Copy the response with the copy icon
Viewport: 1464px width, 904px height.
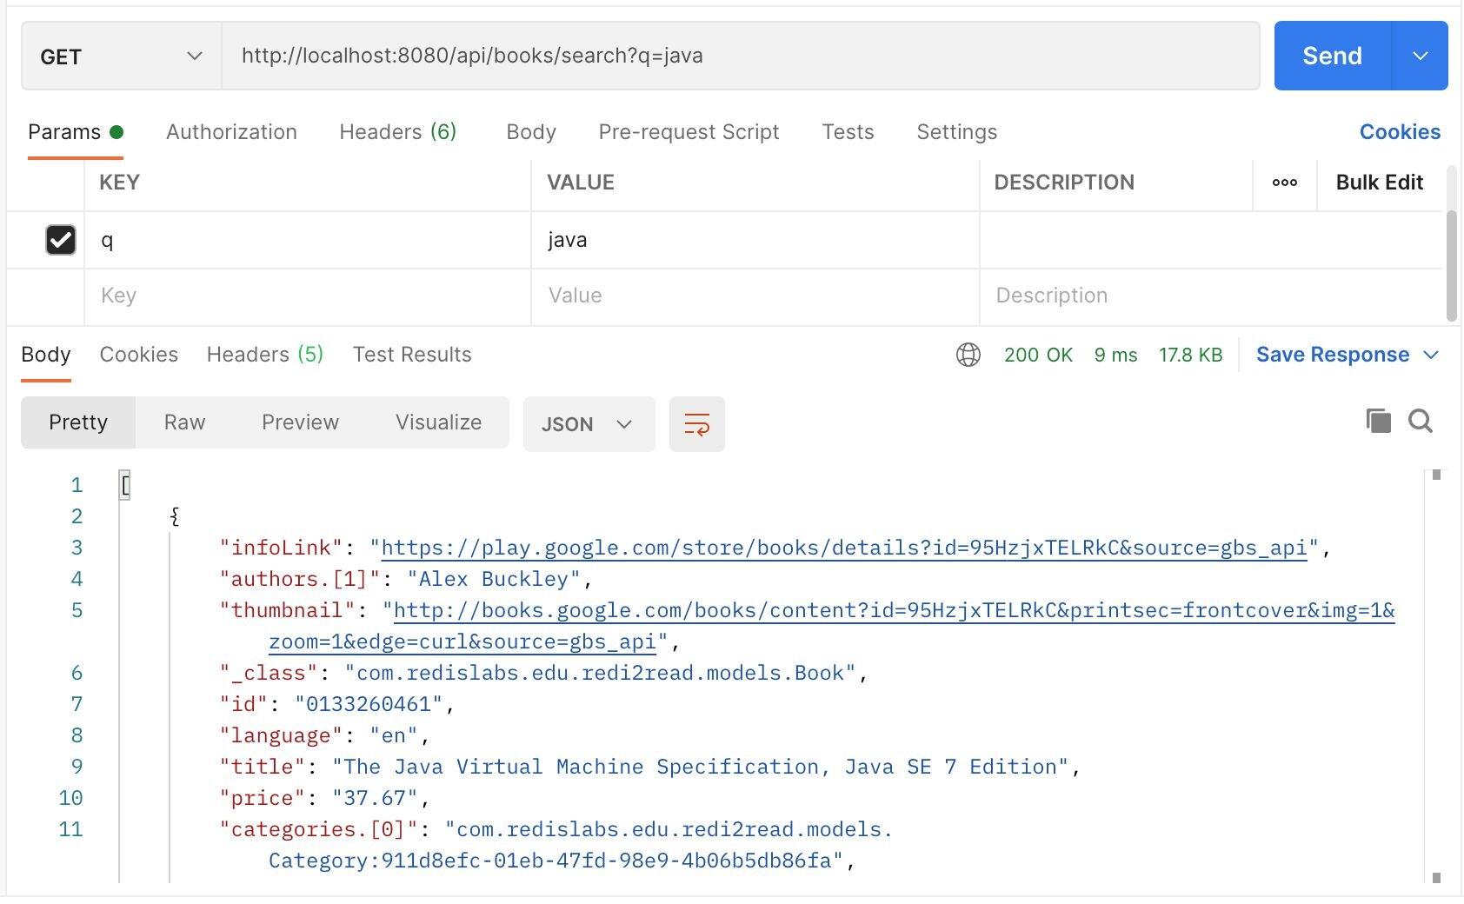click(1378, 421)
